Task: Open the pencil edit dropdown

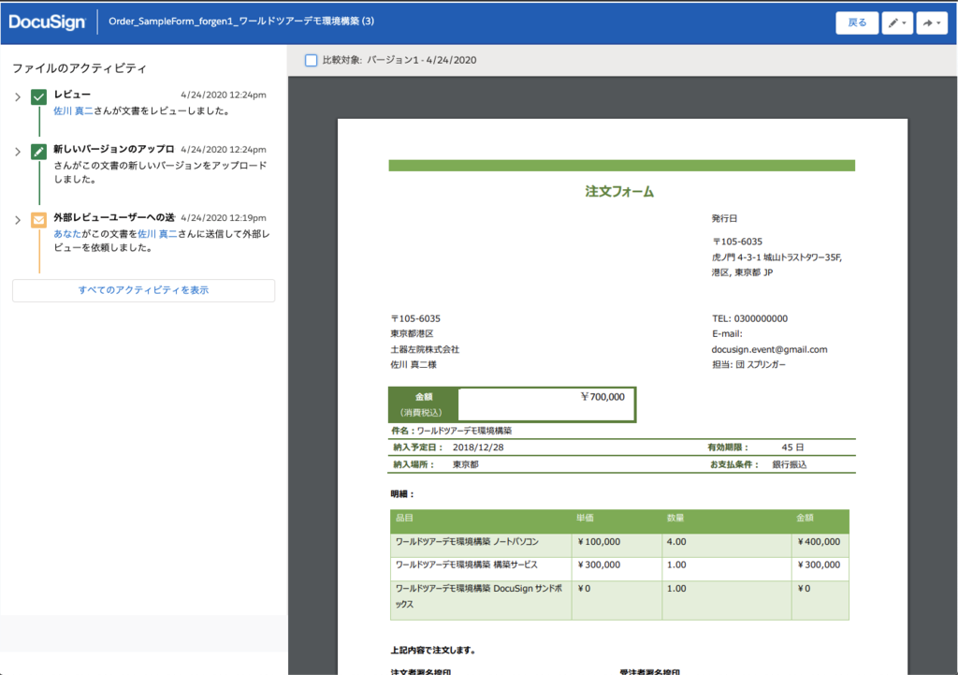Action: 897,22
